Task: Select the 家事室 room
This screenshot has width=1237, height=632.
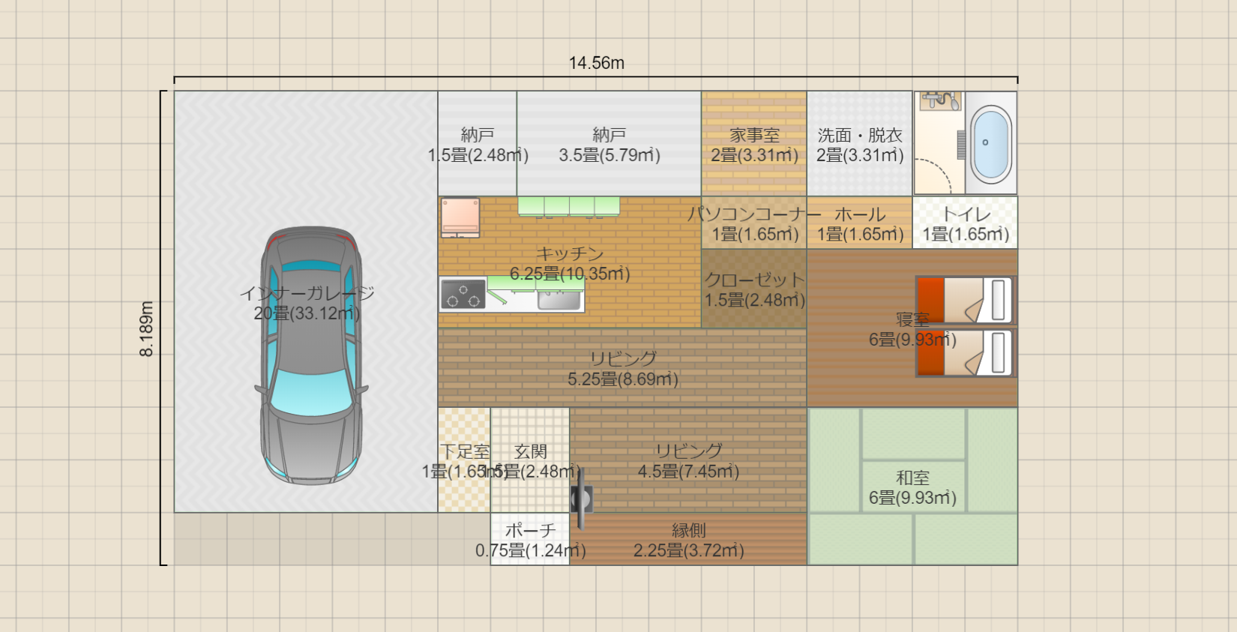Action: pyautogui.click(x=754, y=144)
